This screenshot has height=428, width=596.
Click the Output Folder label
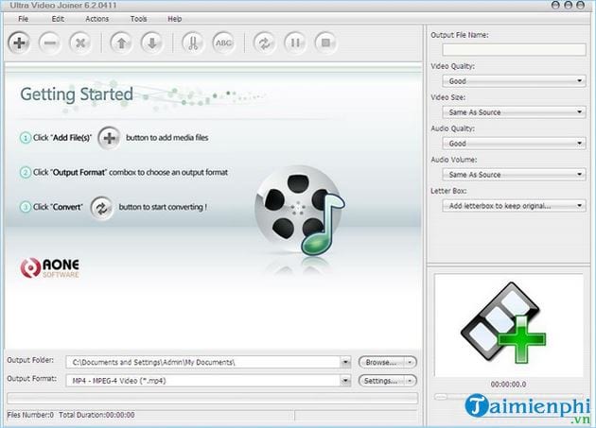coord(30,360)
